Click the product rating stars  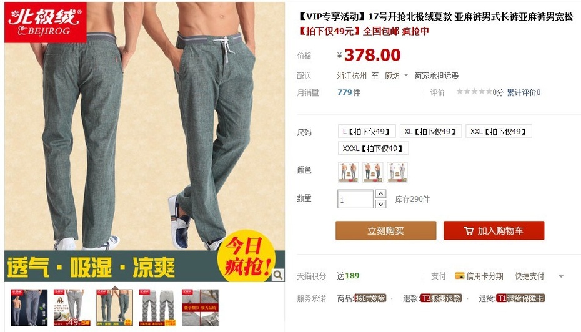point(474,92)
